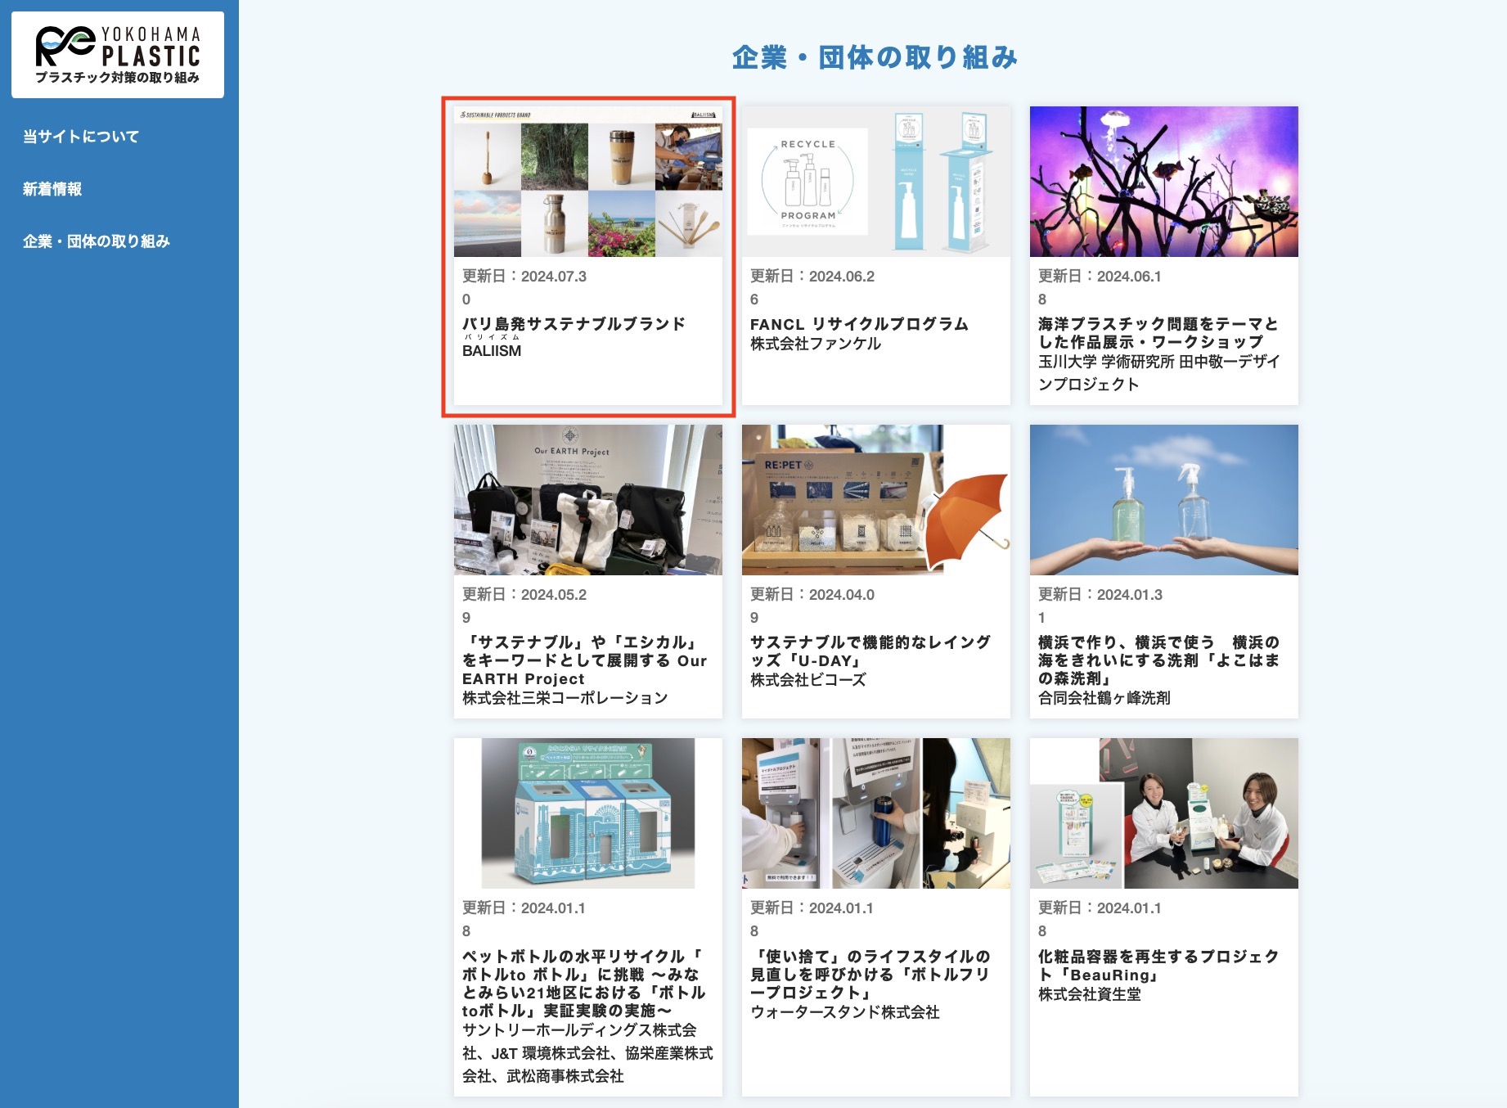Screen dimensions: 1507x1108
Task: Open 当サイトについて in the sidebar
Action: 81,137
